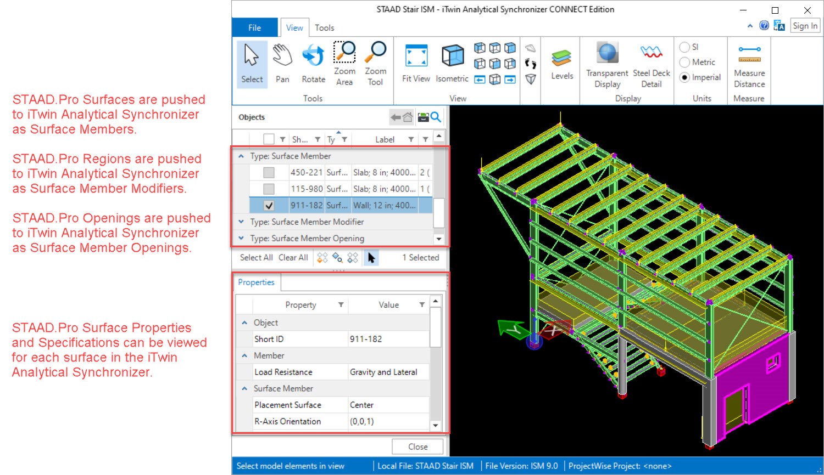This screenshot has height=475, width=824.
Task: Tick the header select-all checkbox in Objects grid
Action: (269, 139)
